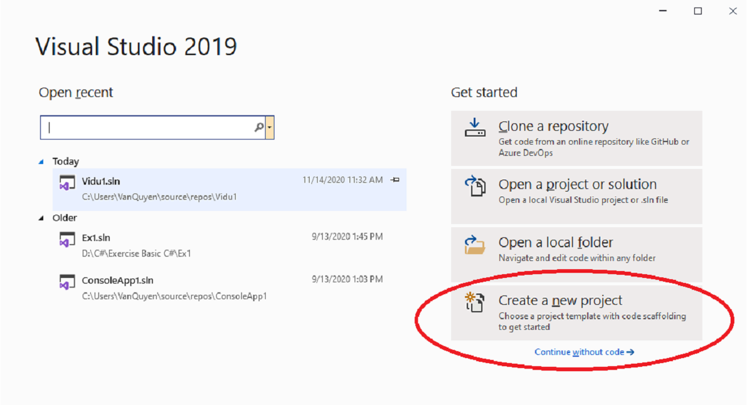Click the search magnifier icon
755x405 pixels.
(x=259, y=128)
